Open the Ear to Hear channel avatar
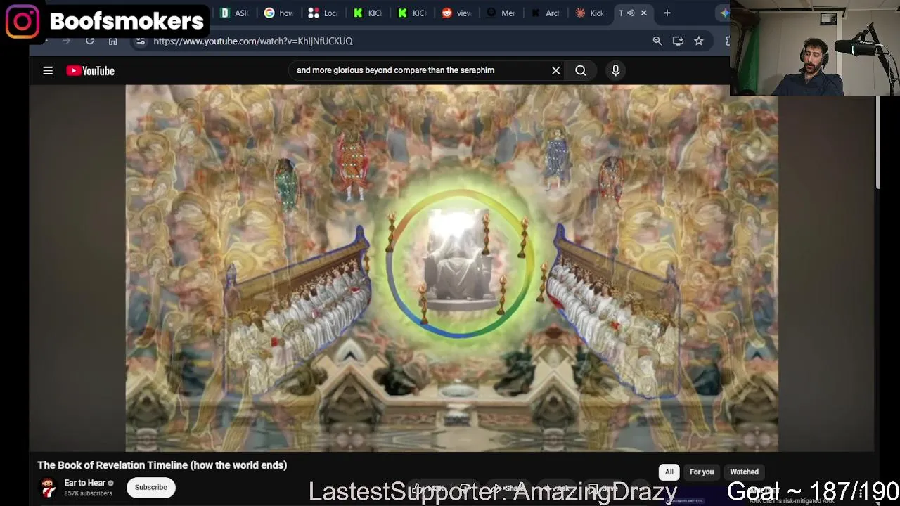900x506 pixels. click(48, 488)
